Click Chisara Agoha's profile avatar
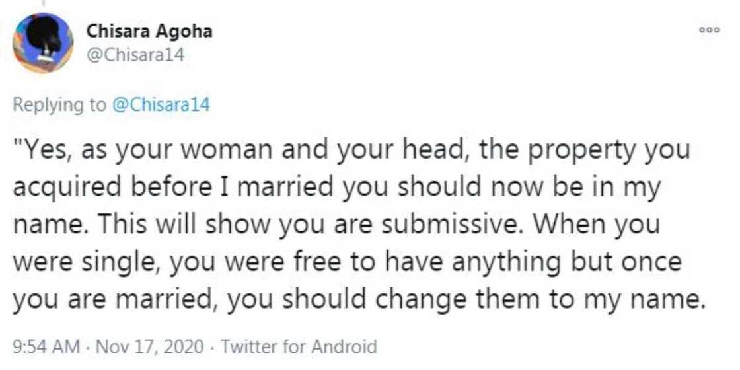740x370 pixels. 43,43
